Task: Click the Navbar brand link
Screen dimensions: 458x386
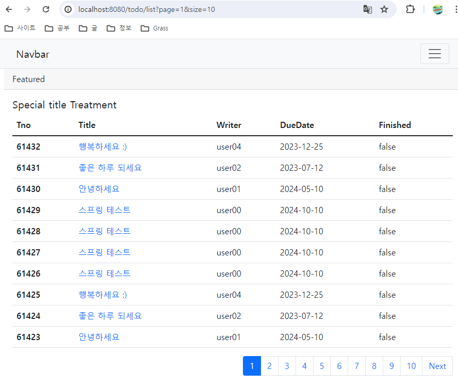Action: pos(32,54)
